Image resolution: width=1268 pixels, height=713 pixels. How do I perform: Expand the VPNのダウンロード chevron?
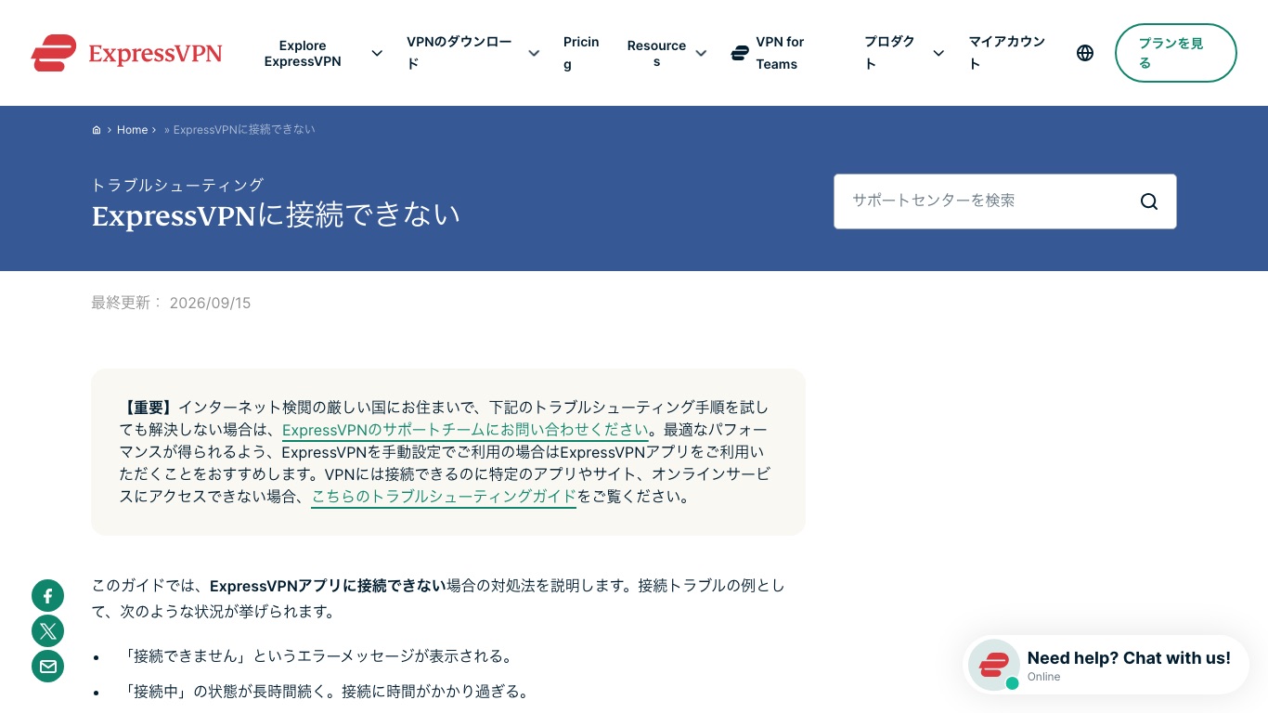pos(534,53)
